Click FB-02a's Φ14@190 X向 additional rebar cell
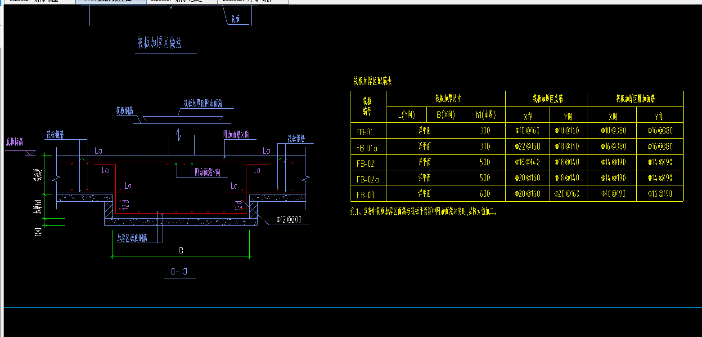702x337 pixels. click(x=613, y=178)
